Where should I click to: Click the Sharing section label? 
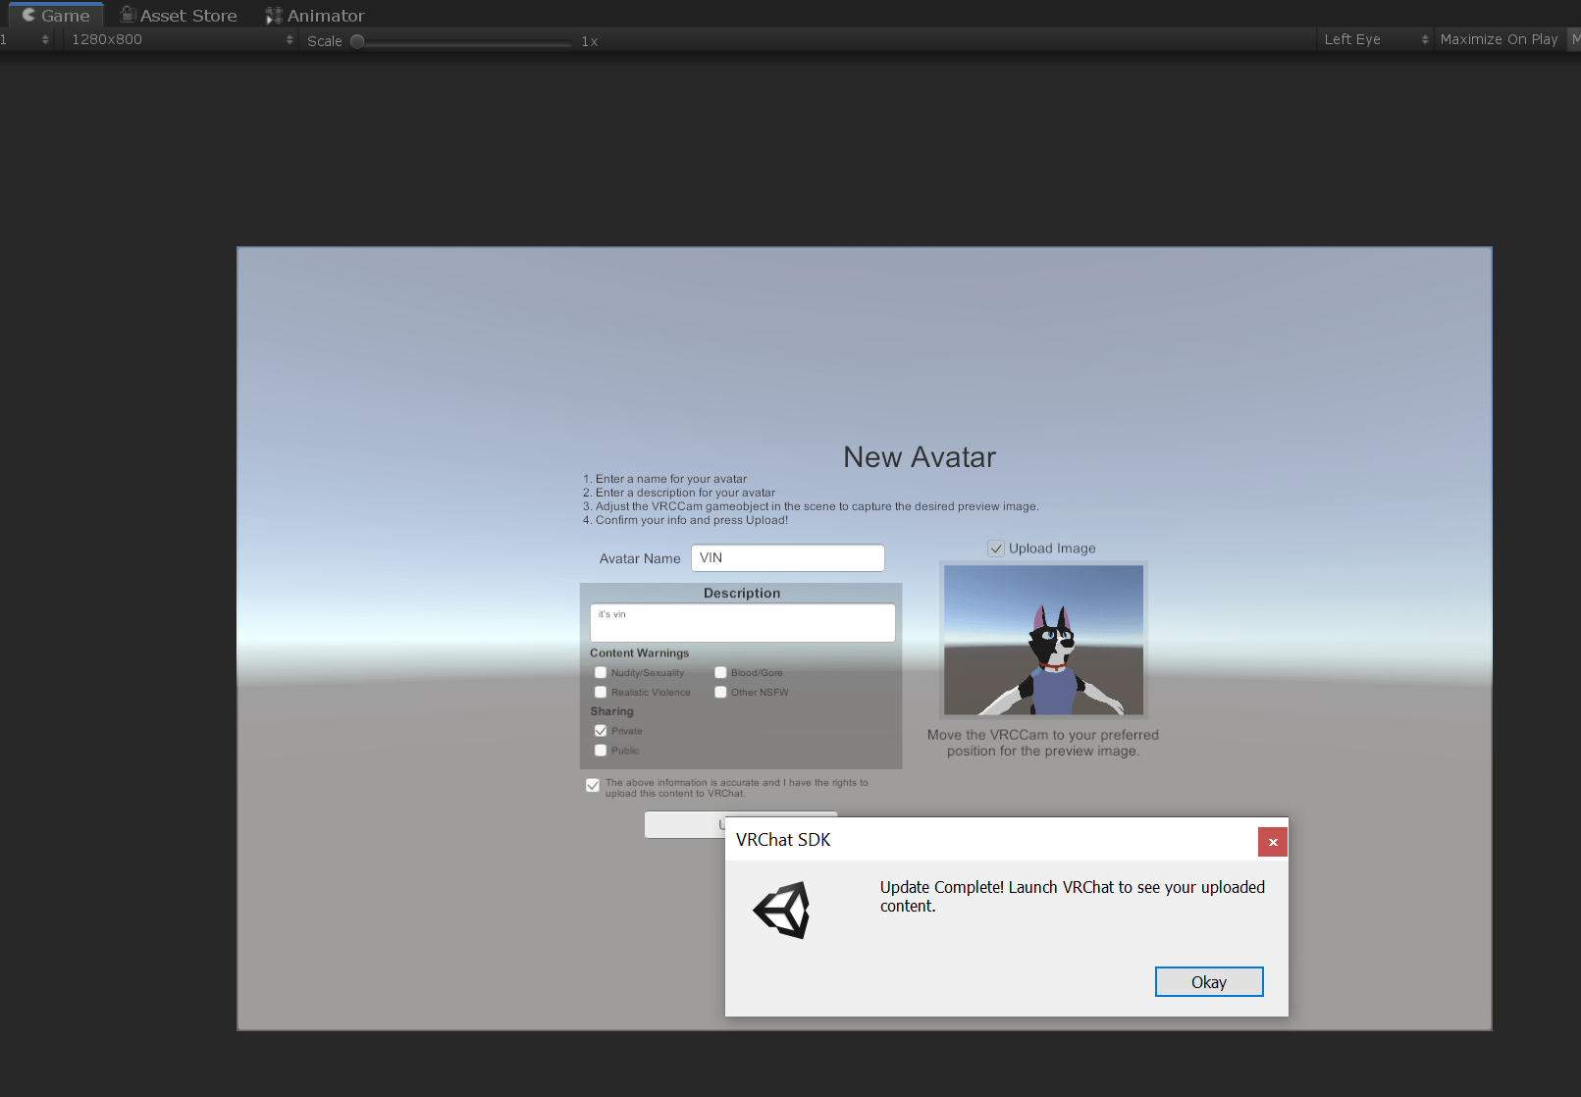click(612, 711)
